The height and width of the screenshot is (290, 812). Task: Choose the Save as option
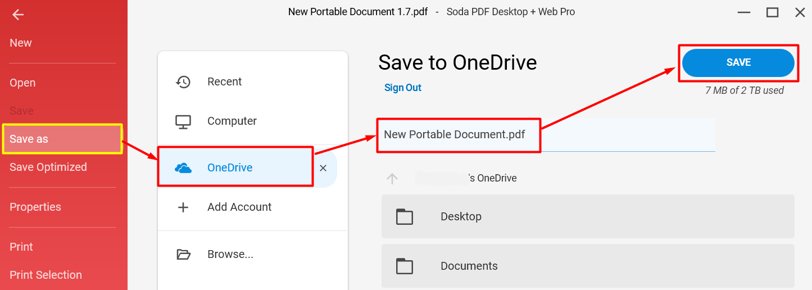(62, 139)
